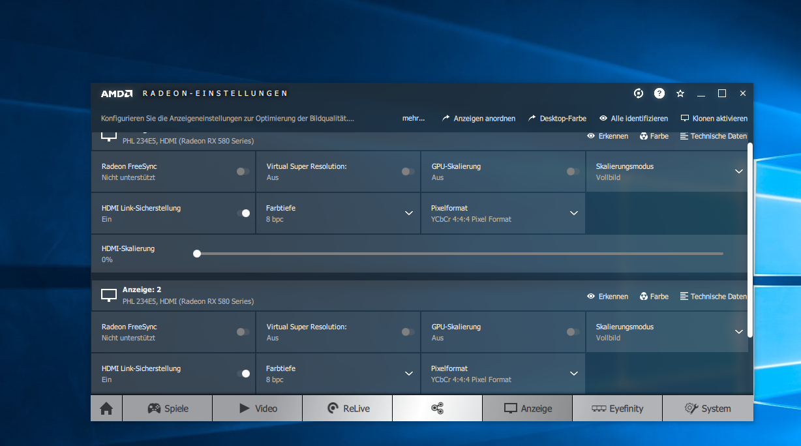
Task: Click the gear icon on System tab
Action: (x=691, y=408)
